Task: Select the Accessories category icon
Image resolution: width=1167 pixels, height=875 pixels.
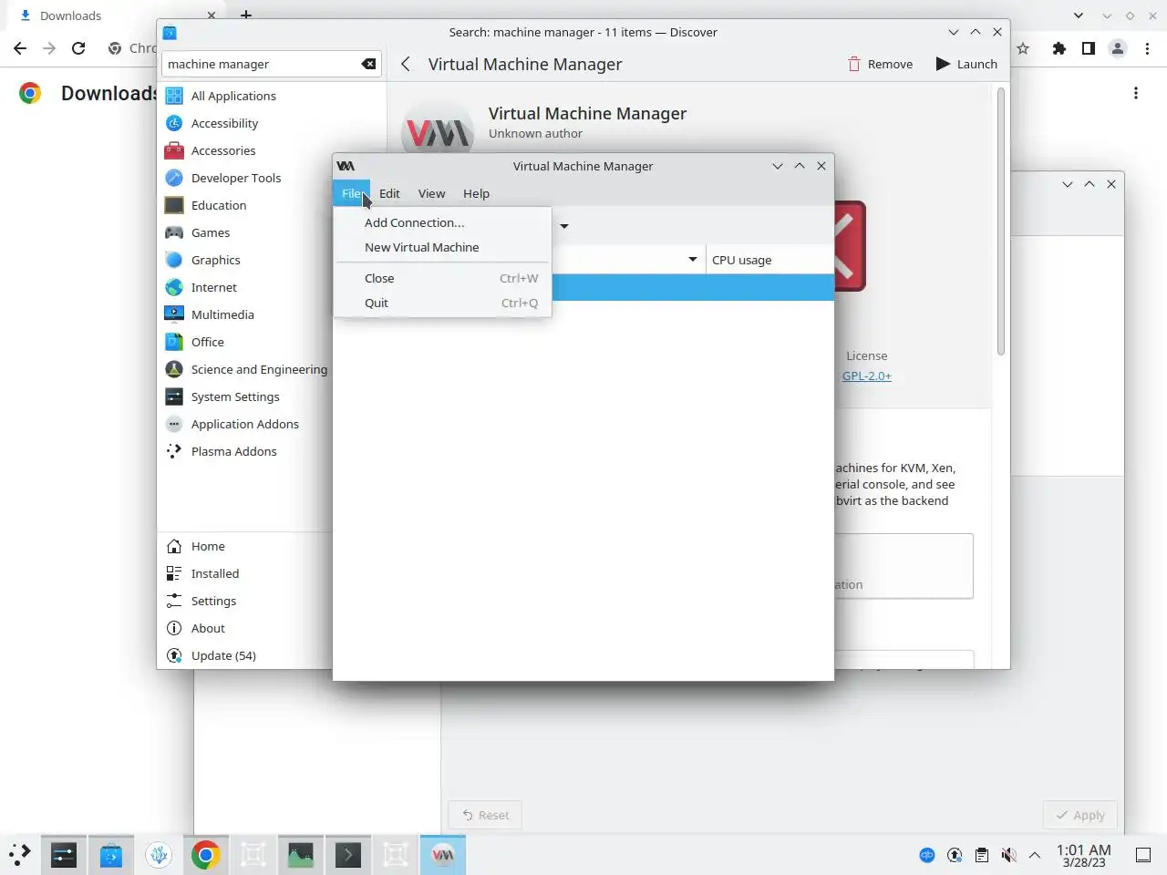Action: [x=174, y=150]
